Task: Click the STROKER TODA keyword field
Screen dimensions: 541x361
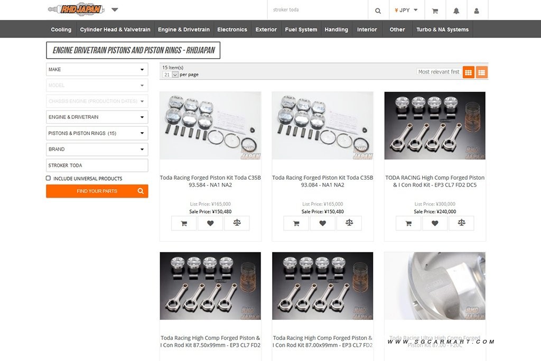Action: [97, 165]
